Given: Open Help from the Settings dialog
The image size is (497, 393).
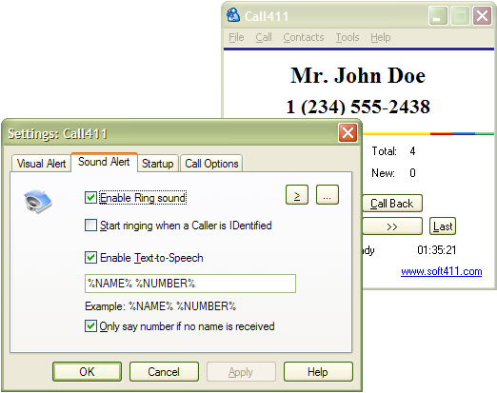Looking at the screenshot, I should [318, 371].
